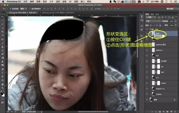Open the Character panel icon in the collapsed dock
This screenshot has height=113, width=179.
[142, 26]
